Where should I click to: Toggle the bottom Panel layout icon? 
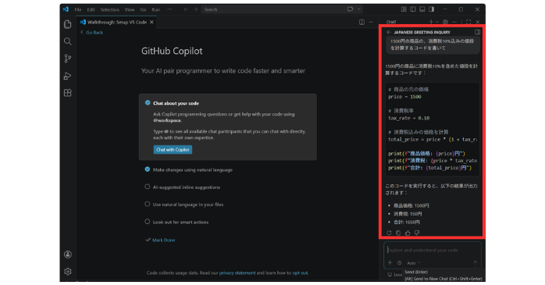(422, 9)
